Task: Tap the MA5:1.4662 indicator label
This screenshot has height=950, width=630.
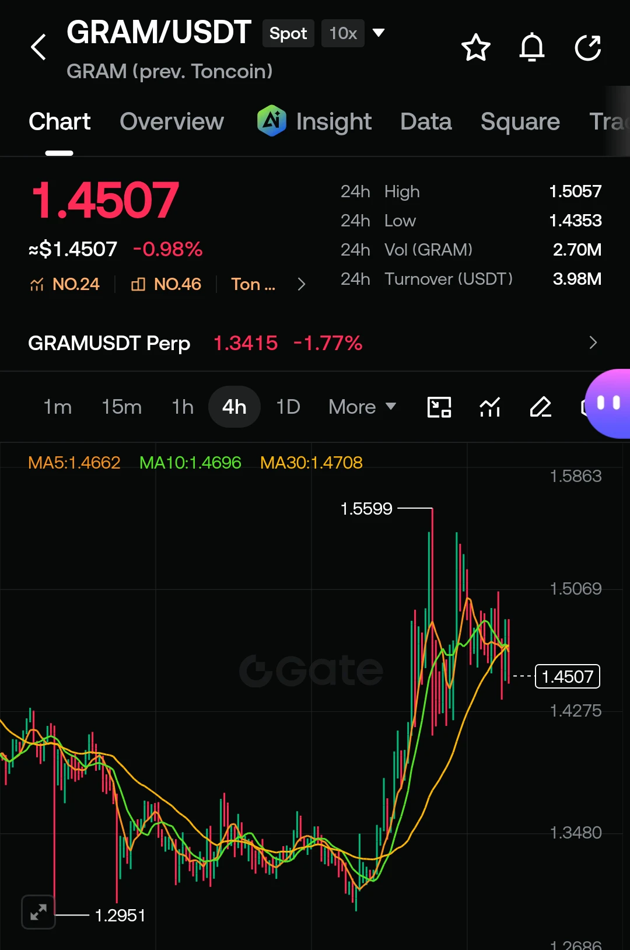Action: click(74, 463)
